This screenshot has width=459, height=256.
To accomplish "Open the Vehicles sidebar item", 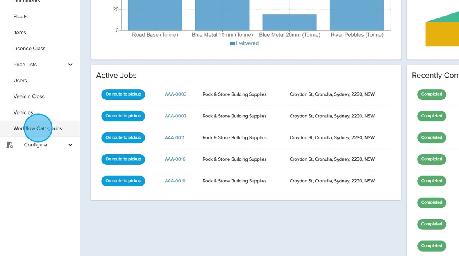I will coord(23,112).
